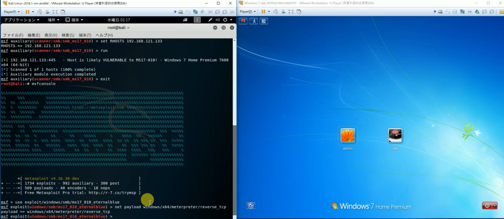The width and height of the screenshot is (504, 219).
Task: Open the 編集(E) terminal menu
Action: [34, 35]
